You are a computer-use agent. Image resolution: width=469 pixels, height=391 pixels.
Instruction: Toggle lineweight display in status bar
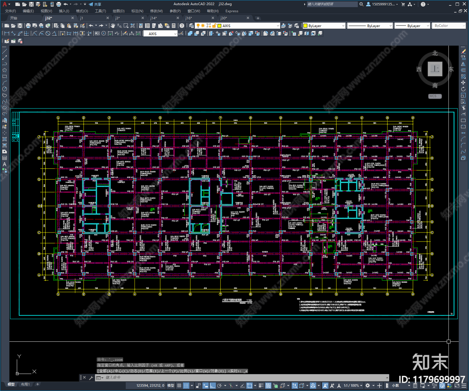click(261, 385)
